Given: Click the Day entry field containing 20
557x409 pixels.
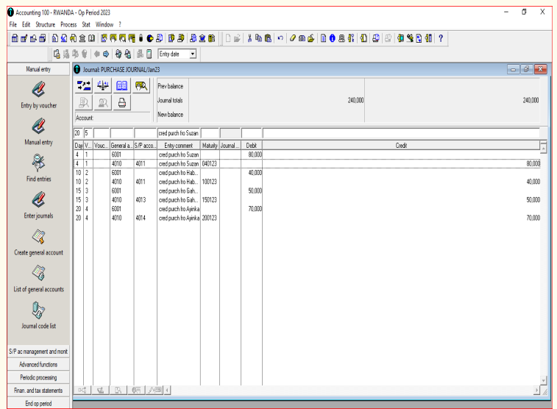Looking at the screenshot, I should (x=78, y=133).
